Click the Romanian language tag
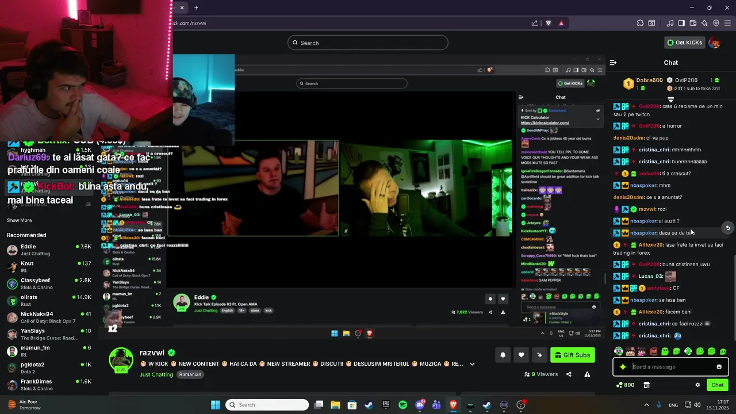This screenshot has width=736, height=414. point(190,374)
